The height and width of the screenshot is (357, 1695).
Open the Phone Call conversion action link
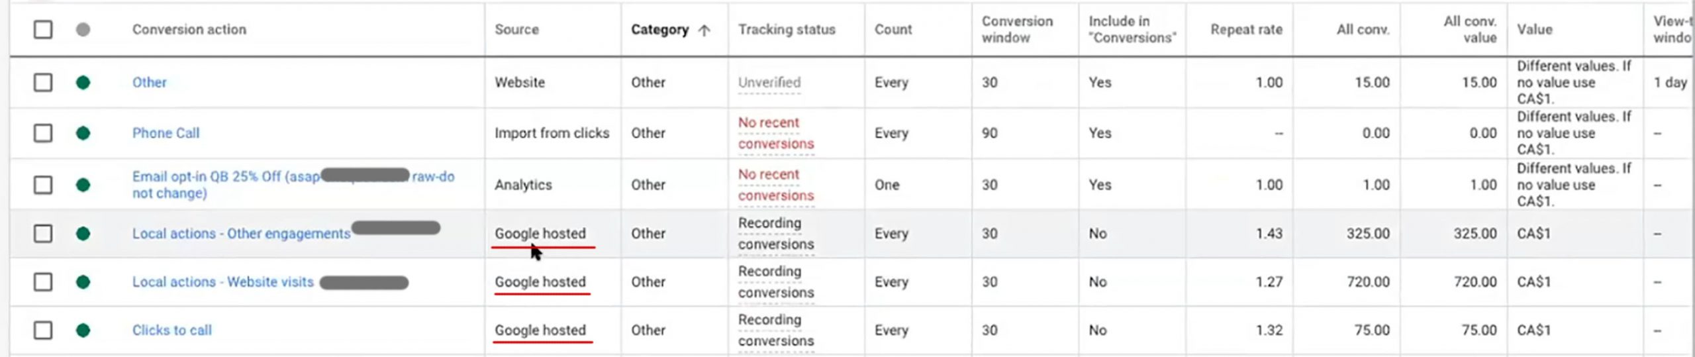166,133
